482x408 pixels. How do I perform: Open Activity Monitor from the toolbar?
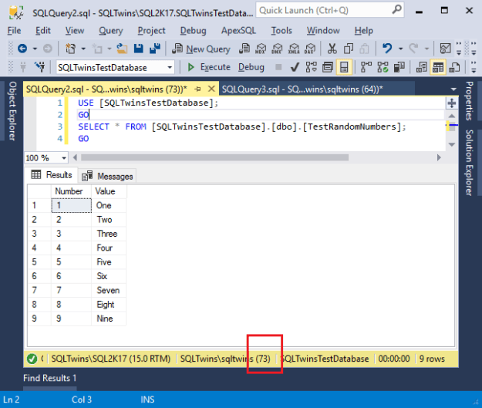pyautogui.click(x=446, y=49)
